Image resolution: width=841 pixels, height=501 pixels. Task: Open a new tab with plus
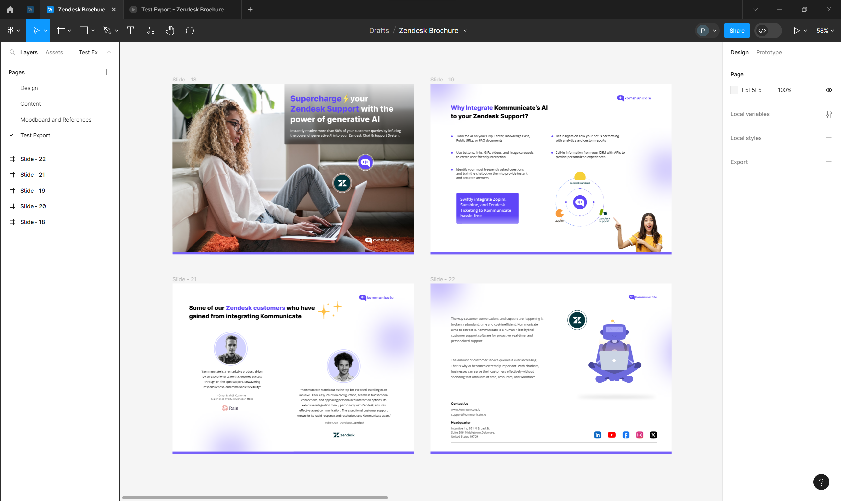(250, 10)
